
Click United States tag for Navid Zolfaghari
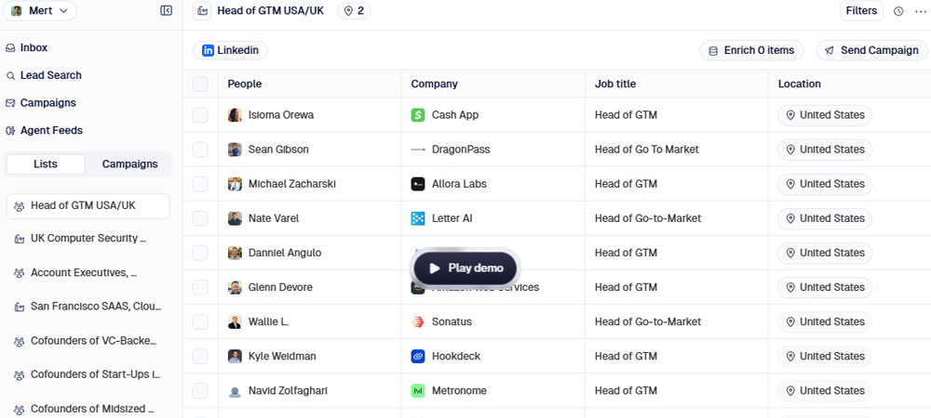click(x=825, y=391)
